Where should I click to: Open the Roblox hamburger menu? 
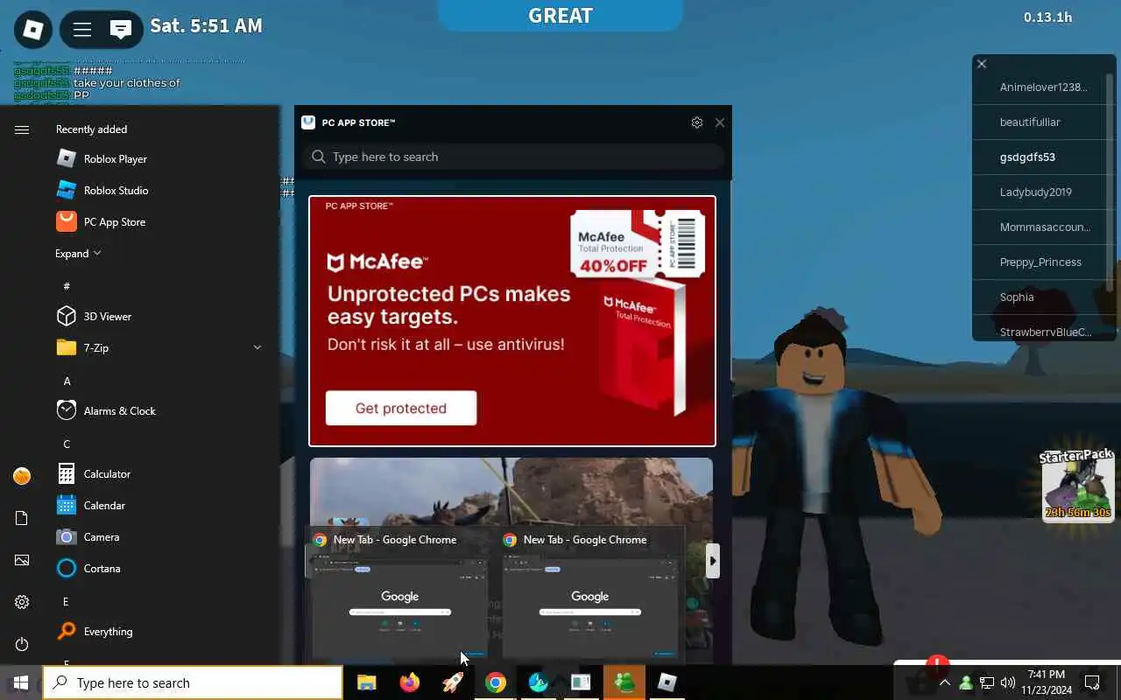[x=82, y=30]
